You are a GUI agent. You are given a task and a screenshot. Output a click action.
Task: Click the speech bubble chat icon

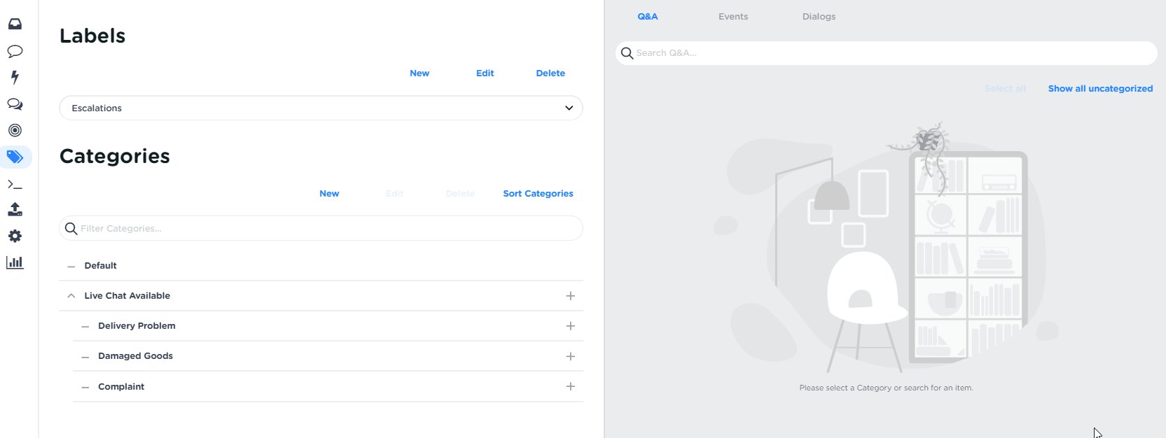(15, 51)
